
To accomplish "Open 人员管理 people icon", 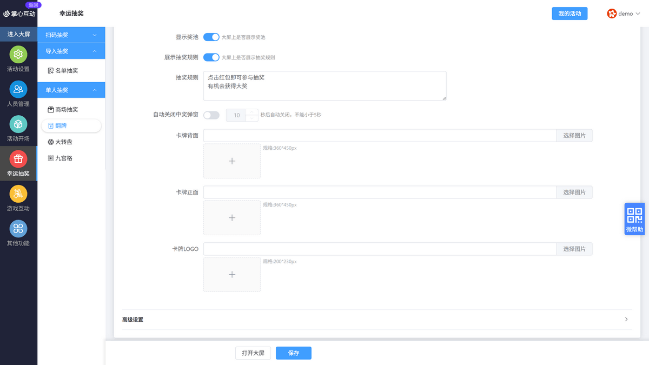I will coord(18,89).
